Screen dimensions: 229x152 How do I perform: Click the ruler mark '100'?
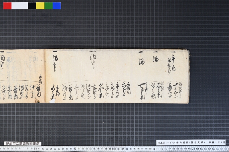[114, 149]
